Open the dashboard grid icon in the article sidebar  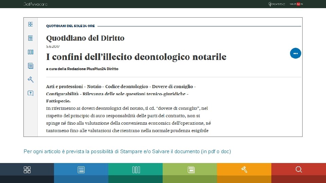(30, 24)
